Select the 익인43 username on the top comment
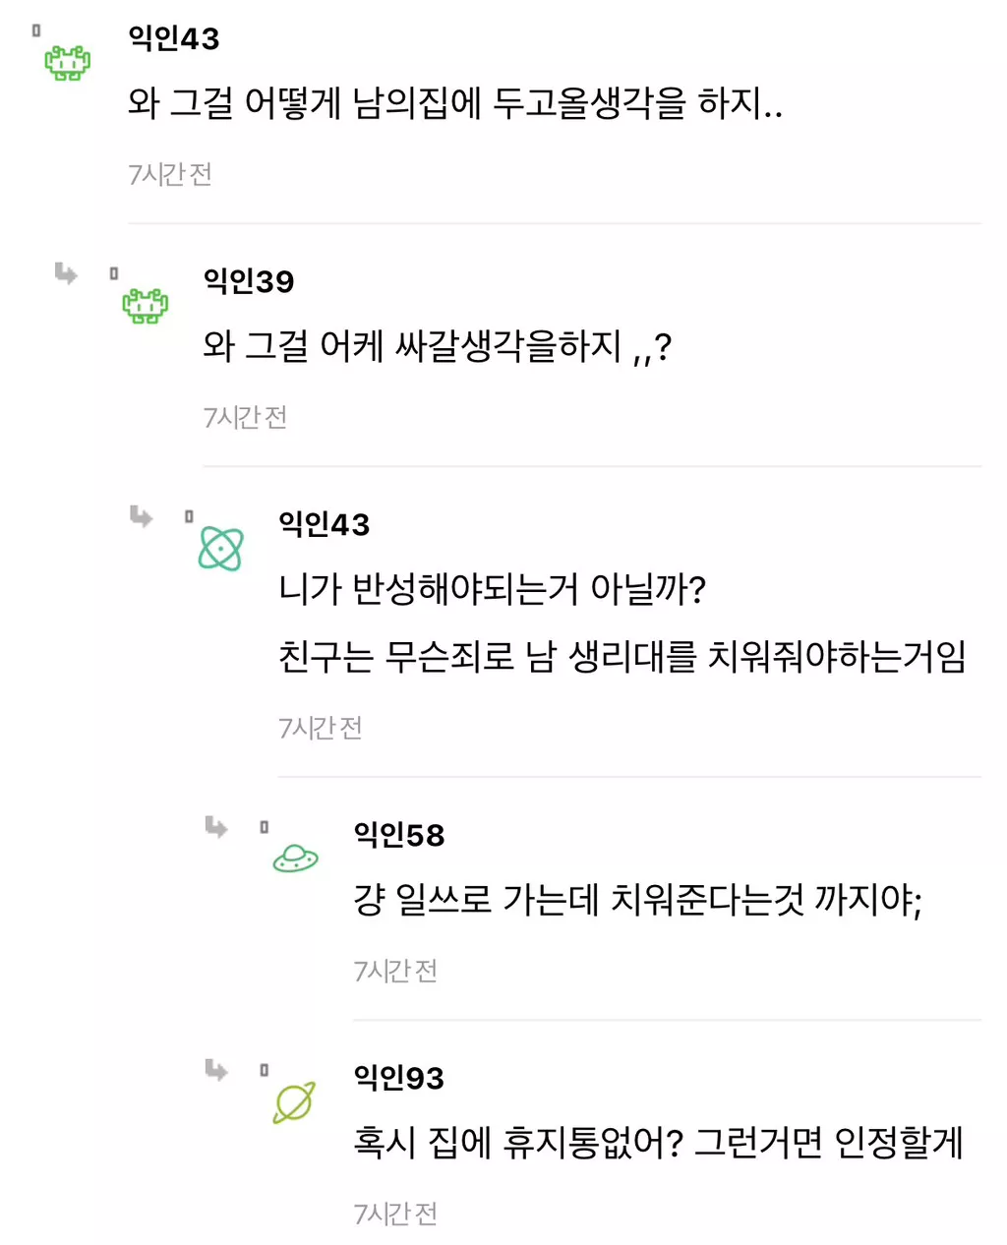Viewport: 1007px width, 1245px height. click(174, 38)
